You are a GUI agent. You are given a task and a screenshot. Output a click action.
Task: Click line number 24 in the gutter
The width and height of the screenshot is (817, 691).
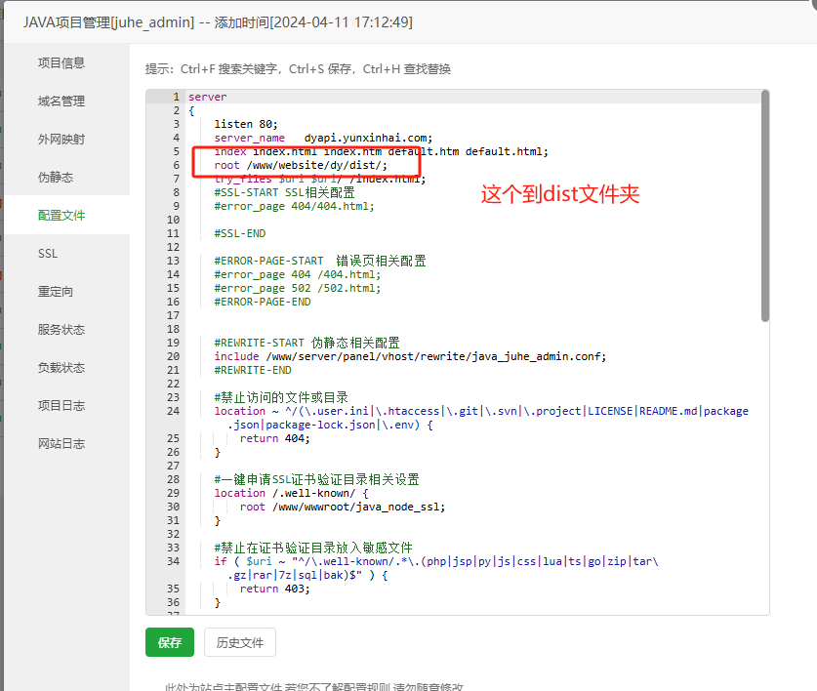point(173,411)
